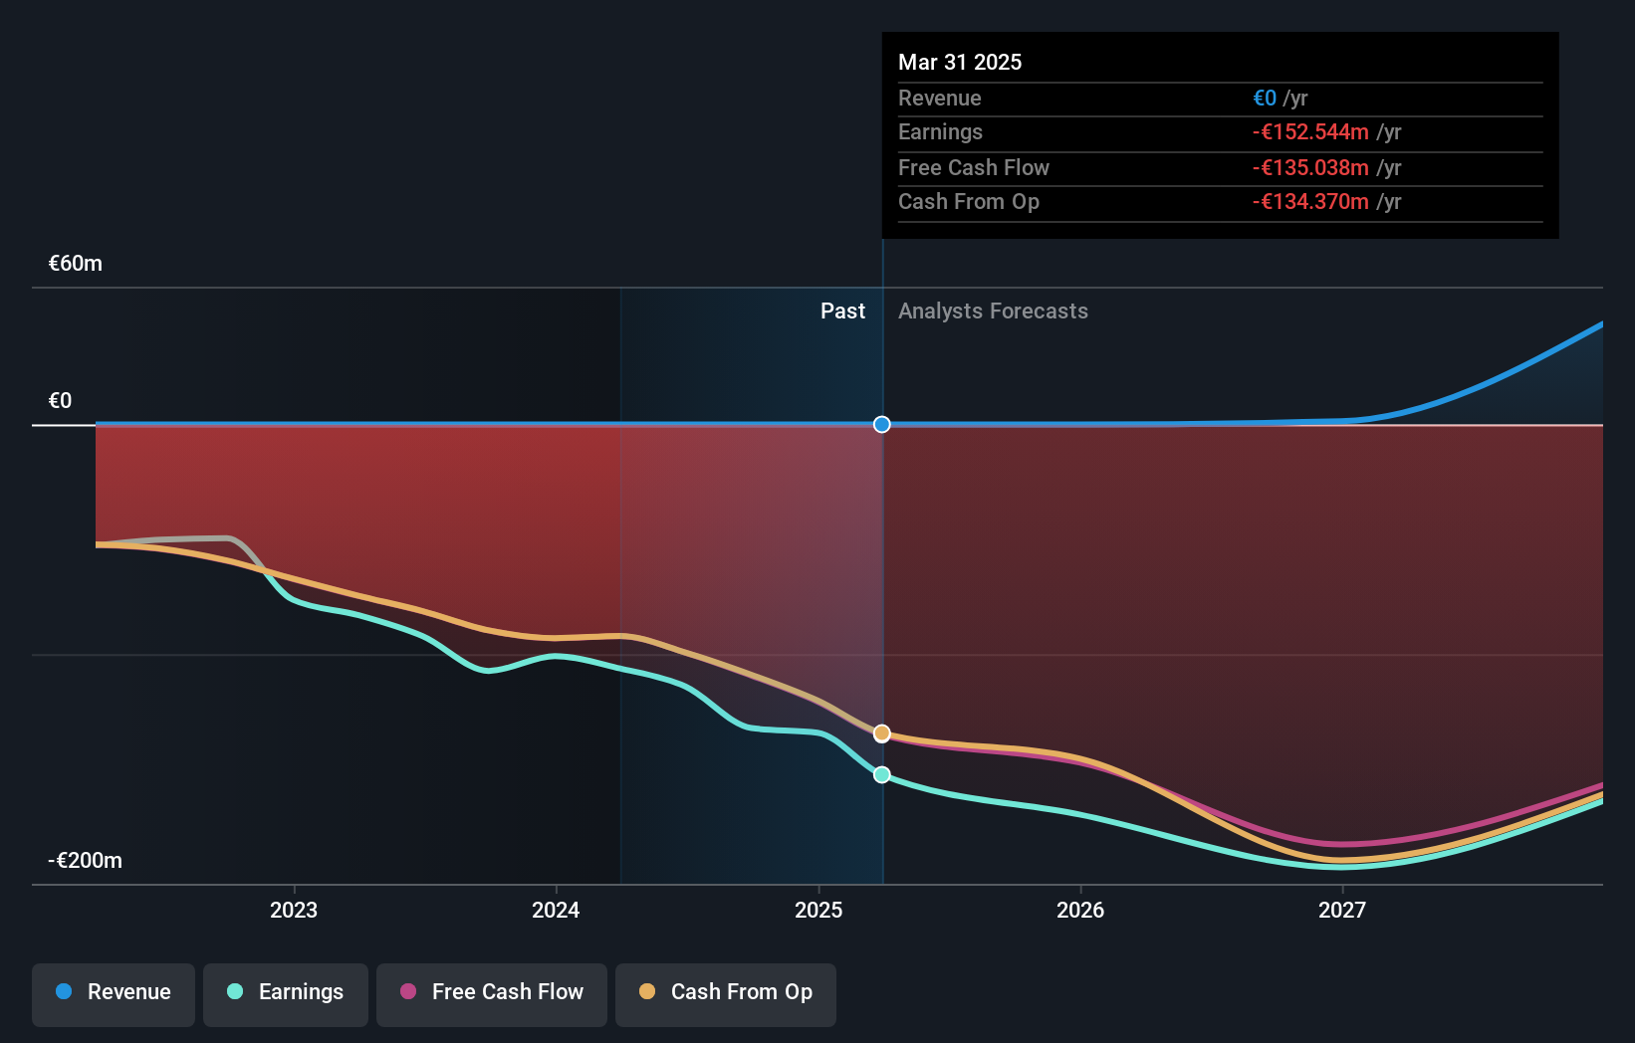
Task: Click the -€135.038m free cash flow value
Action: [x=1310, y=168]
